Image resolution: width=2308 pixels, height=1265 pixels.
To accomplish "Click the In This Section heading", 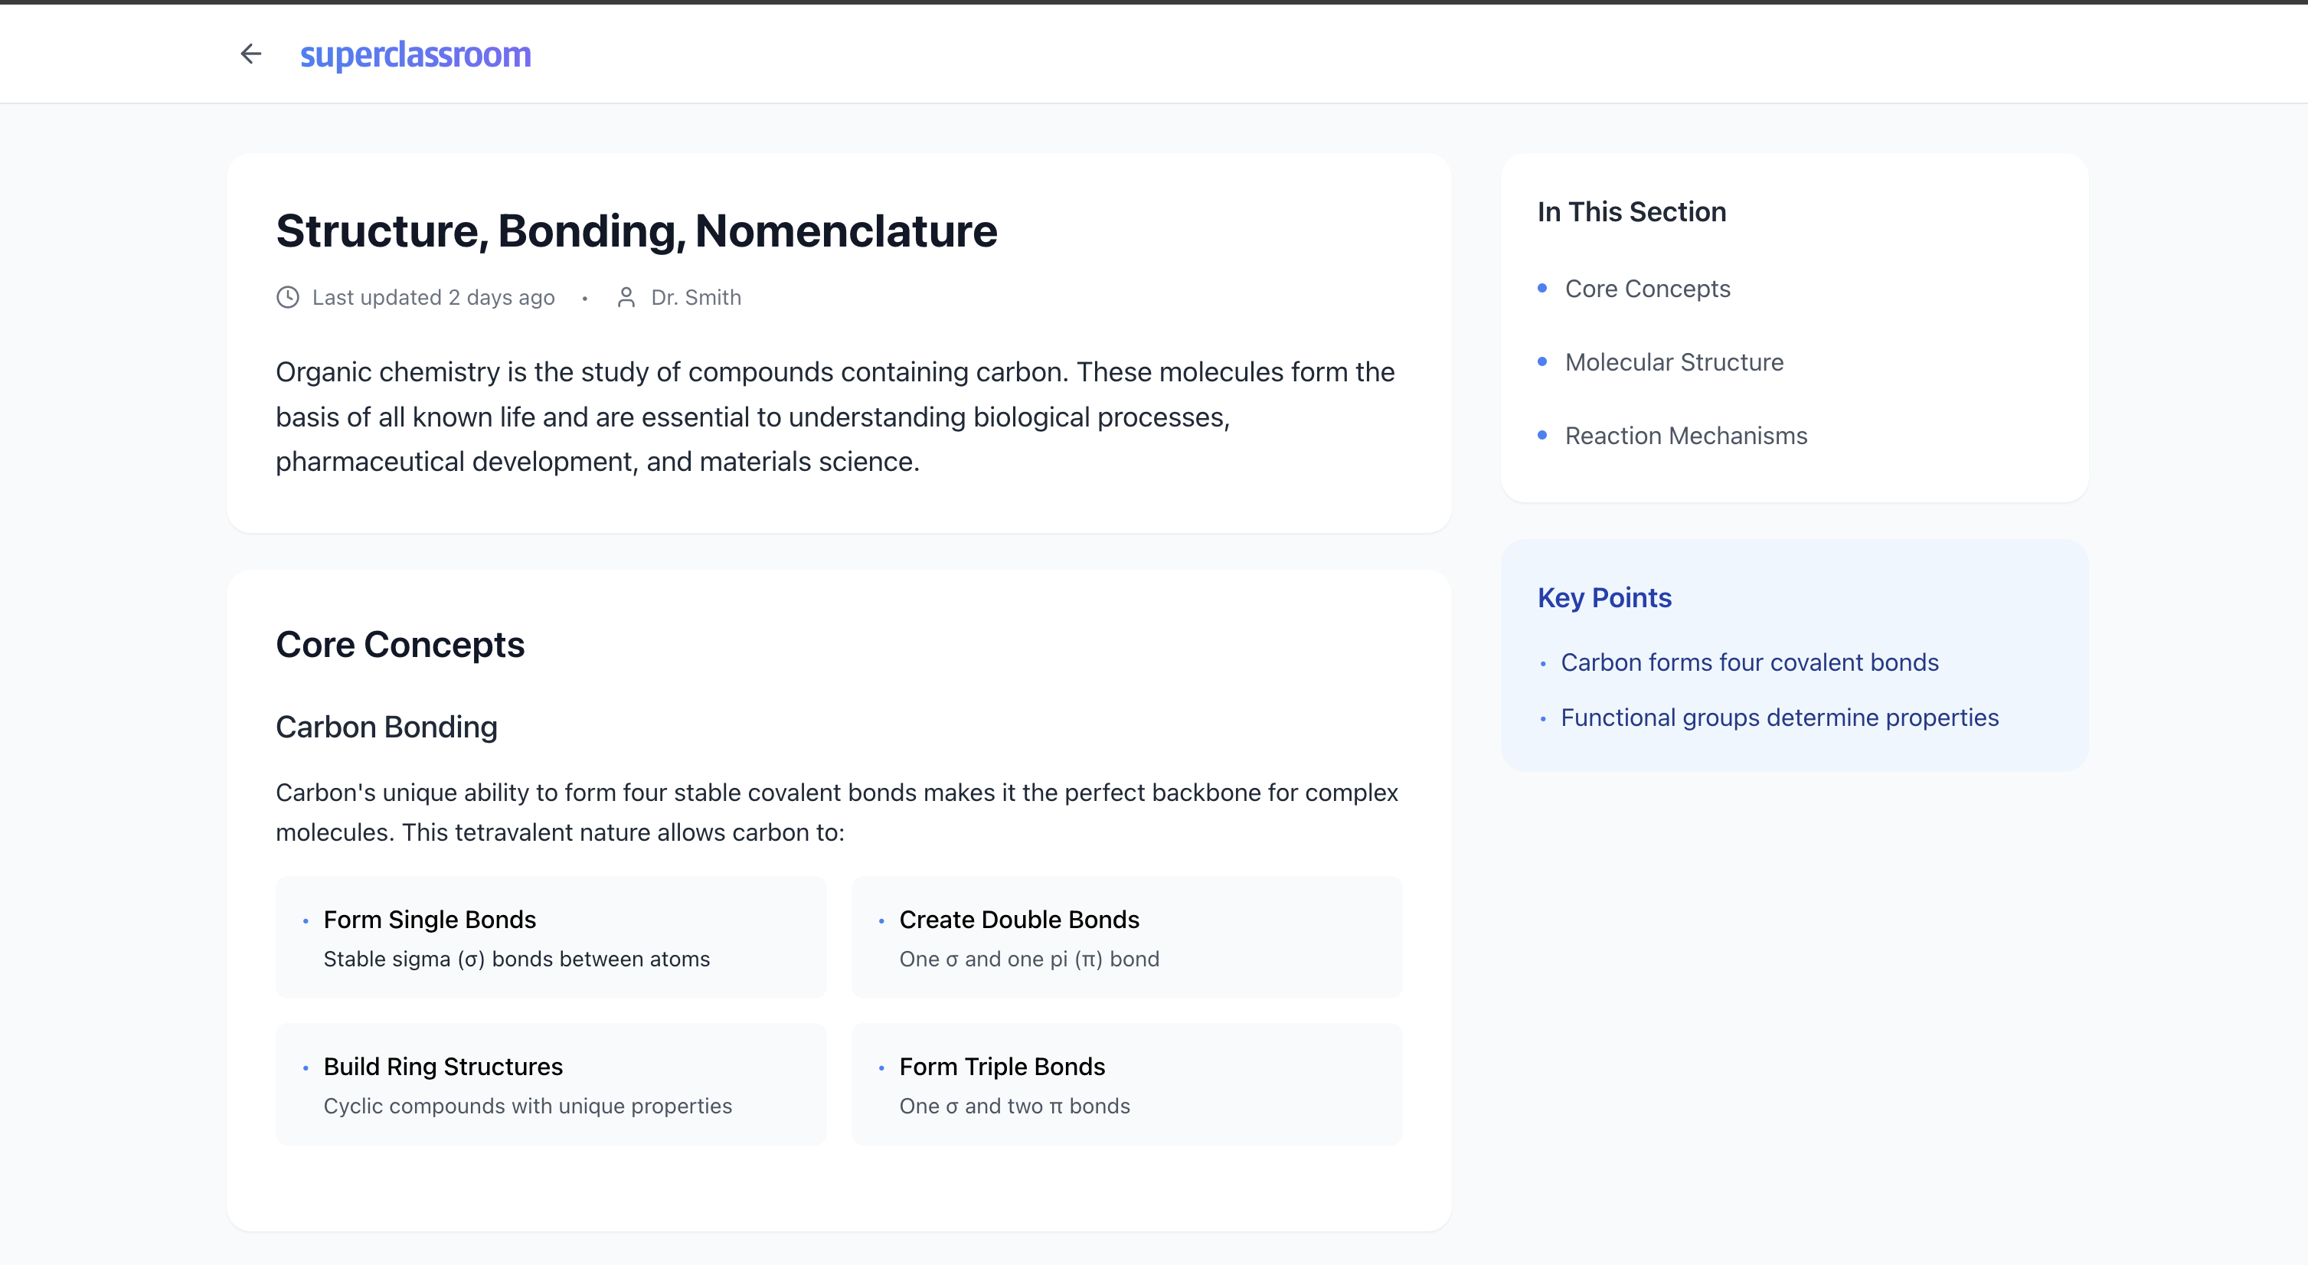I will [x=1630, y=211].
